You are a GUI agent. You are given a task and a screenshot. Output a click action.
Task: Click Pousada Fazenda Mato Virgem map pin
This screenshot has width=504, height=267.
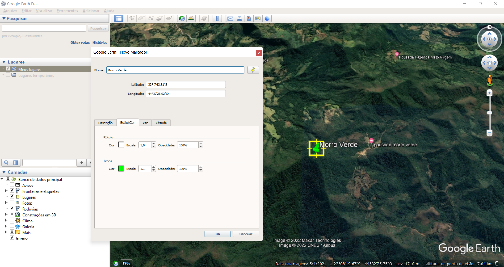[x=397, y=54]
